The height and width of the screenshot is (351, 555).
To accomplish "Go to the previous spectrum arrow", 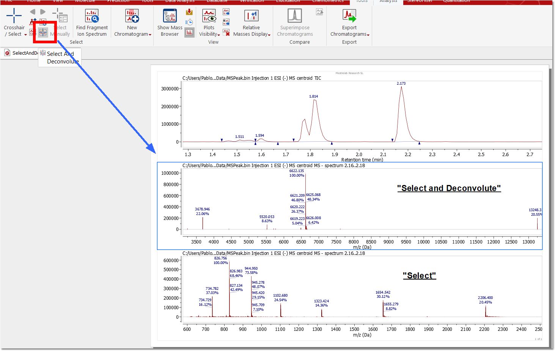I will (x=33, y=12).
